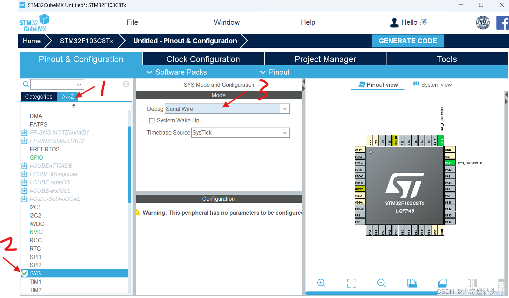
Task: Enable the System Wake-Up checkbox
Action: (x=152, y=121)
